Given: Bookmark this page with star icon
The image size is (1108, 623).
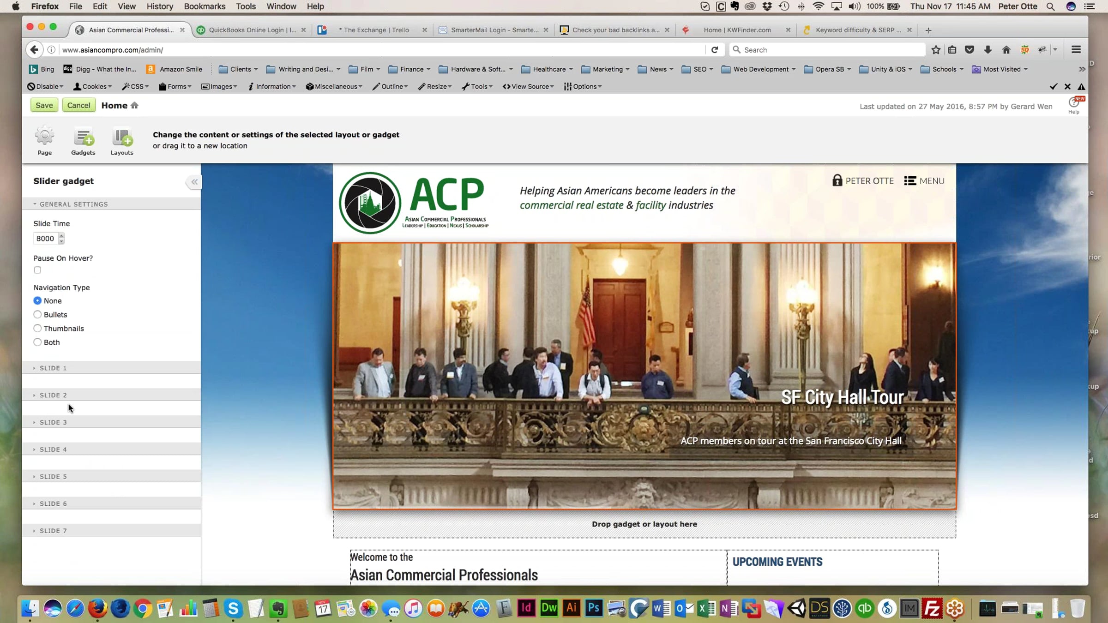Looking at the screenshot, I should pyautogui.click(x=936, y=50).
